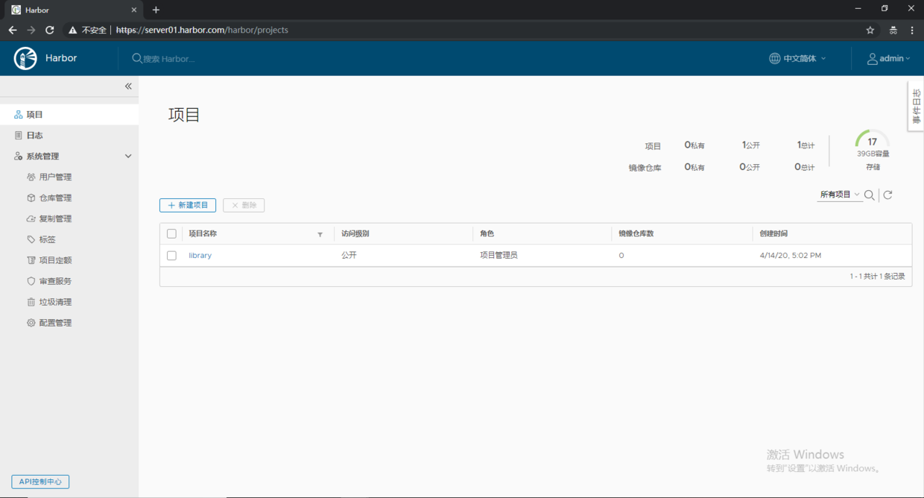
Task: Click the 删除 button
Action: (244, 205)
